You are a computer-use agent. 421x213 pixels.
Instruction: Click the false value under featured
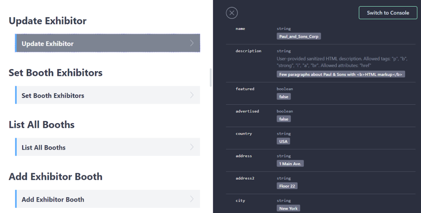click(x=284, y=97)
